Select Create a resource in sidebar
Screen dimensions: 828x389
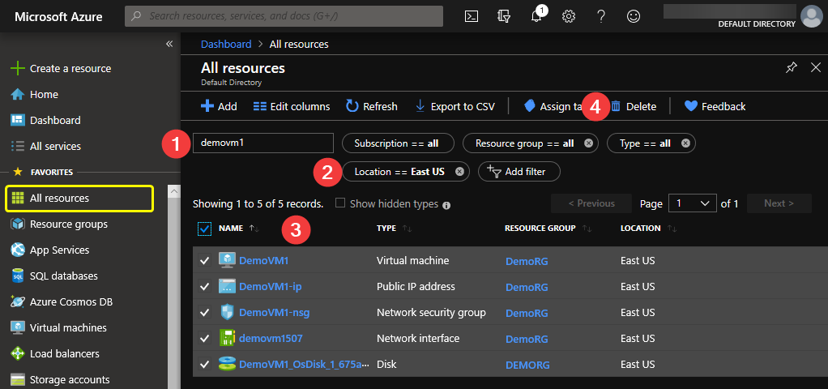pyautogui.click(x=61, y=68)
